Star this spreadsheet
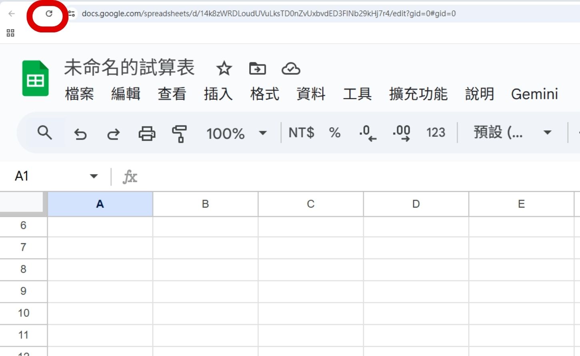The height and width of the screenshot is (356, 580). 224,69
